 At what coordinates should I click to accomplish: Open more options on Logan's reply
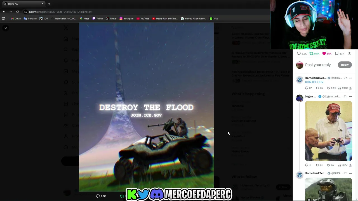(x=350, y=96)
